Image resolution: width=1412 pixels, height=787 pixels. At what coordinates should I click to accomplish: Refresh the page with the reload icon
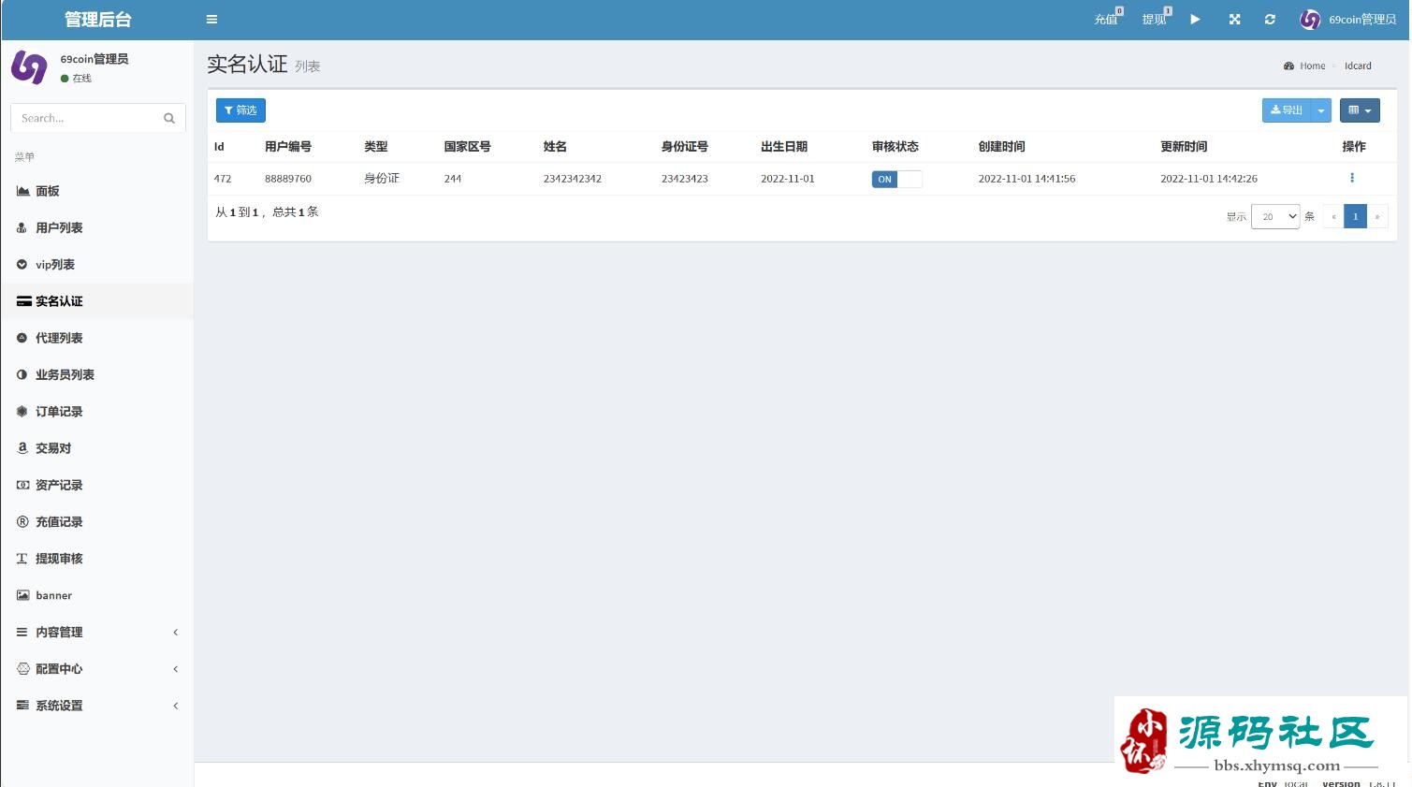[1270, 19]
